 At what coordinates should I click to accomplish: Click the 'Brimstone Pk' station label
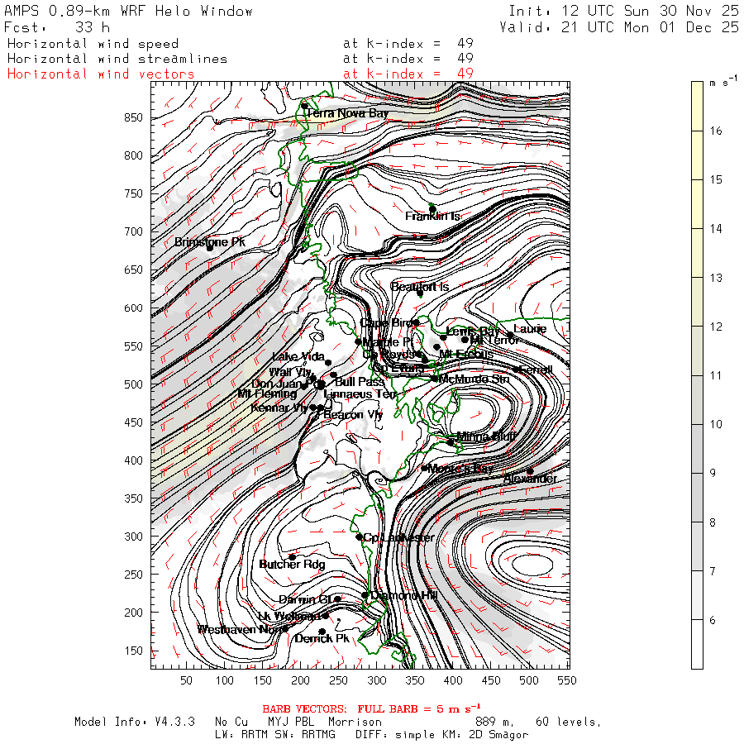point(210,242)
